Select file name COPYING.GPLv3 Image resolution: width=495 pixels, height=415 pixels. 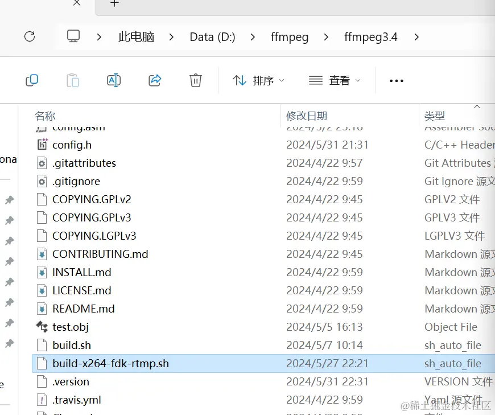[92, 218]
